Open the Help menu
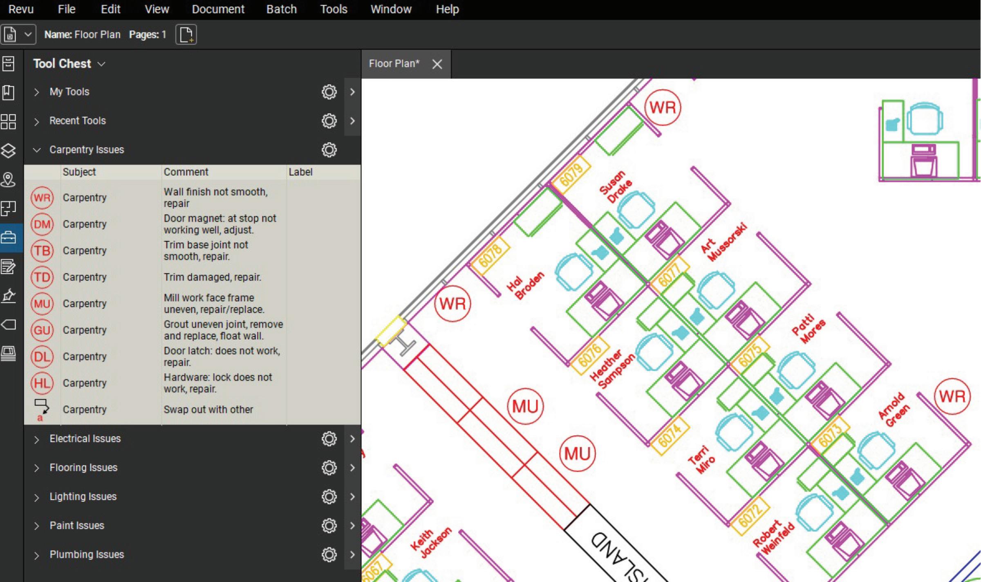The height and width of the screenshot is (582, 981). point(447,9)
